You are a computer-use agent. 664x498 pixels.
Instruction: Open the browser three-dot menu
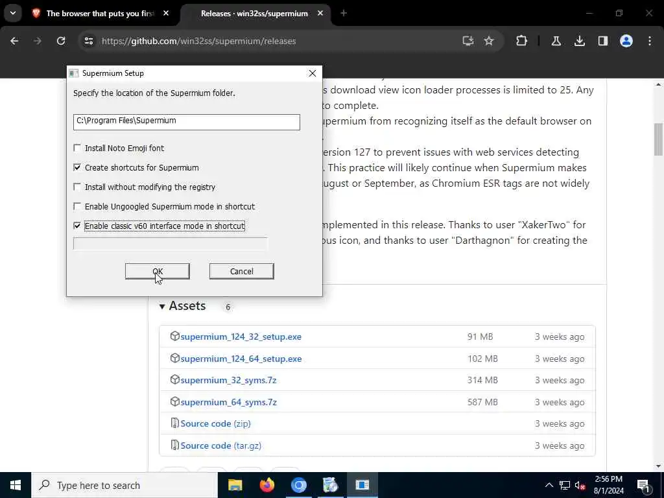[x=650, y=41]
